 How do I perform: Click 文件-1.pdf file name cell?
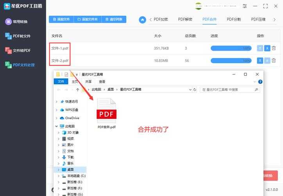[60, 48]
